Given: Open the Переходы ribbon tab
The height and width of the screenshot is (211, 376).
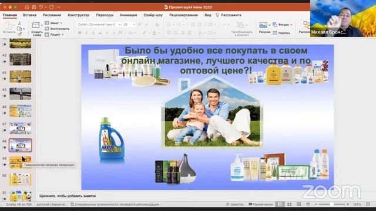Looking at the screenshot, I should 105,15.
